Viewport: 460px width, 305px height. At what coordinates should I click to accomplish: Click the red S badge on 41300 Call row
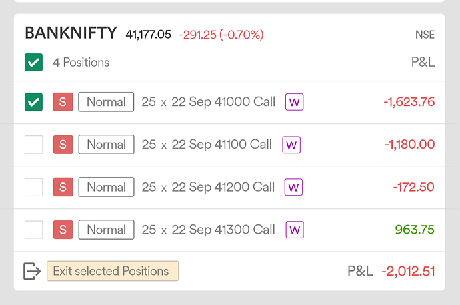click(x=63, y=230)
